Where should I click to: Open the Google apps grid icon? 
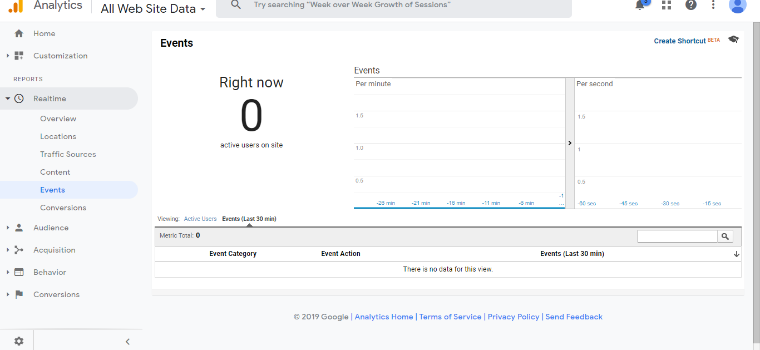tap(666, 5)
